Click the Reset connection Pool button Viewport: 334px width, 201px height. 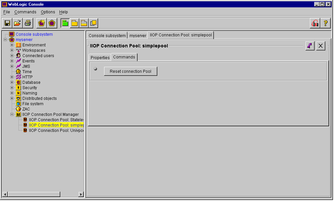coord(131,71)
